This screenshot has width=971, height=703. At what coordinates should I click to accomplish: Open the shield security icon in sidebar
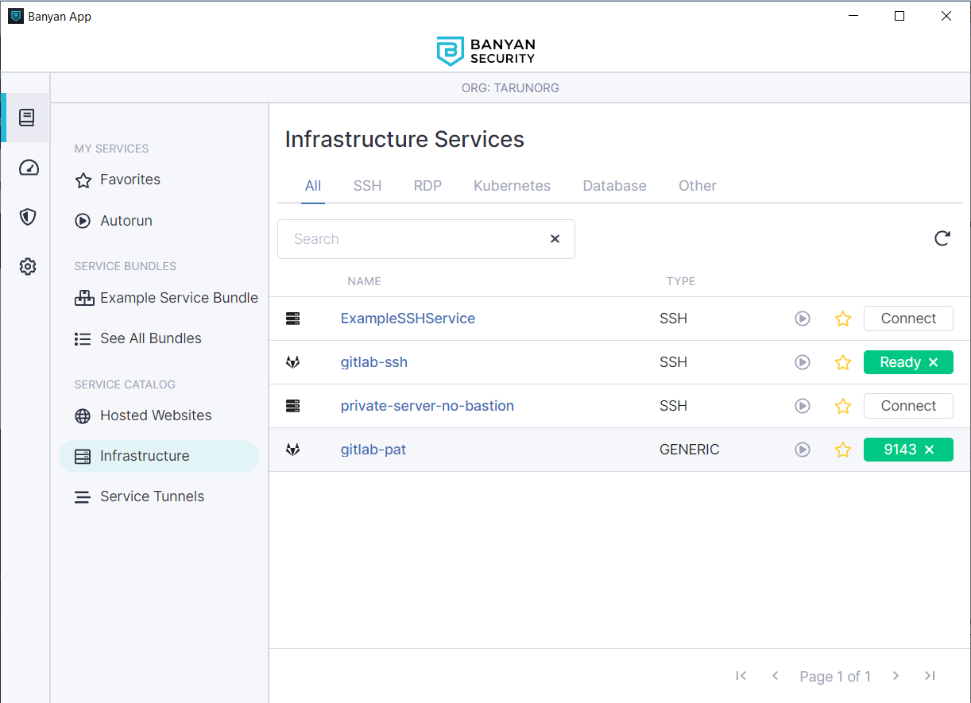(x=28, y=217)
